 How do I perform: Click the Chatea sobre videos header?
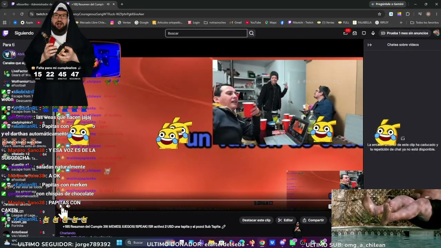(403, 45)
